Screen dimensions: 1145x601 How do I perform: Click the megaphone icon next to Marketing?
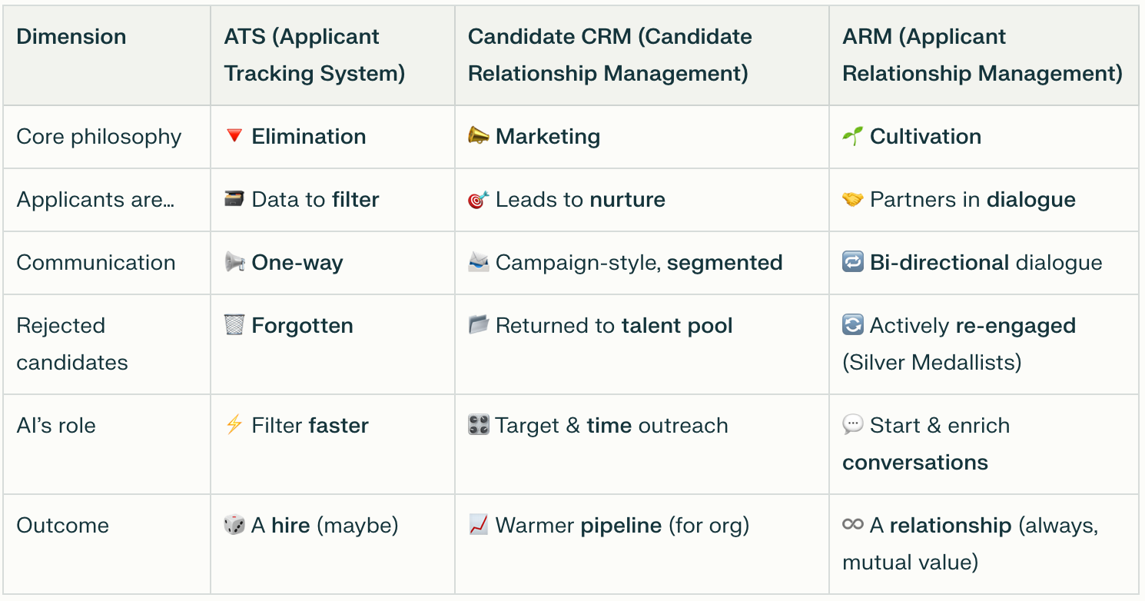pyautogui.click(x=478, y=136)
